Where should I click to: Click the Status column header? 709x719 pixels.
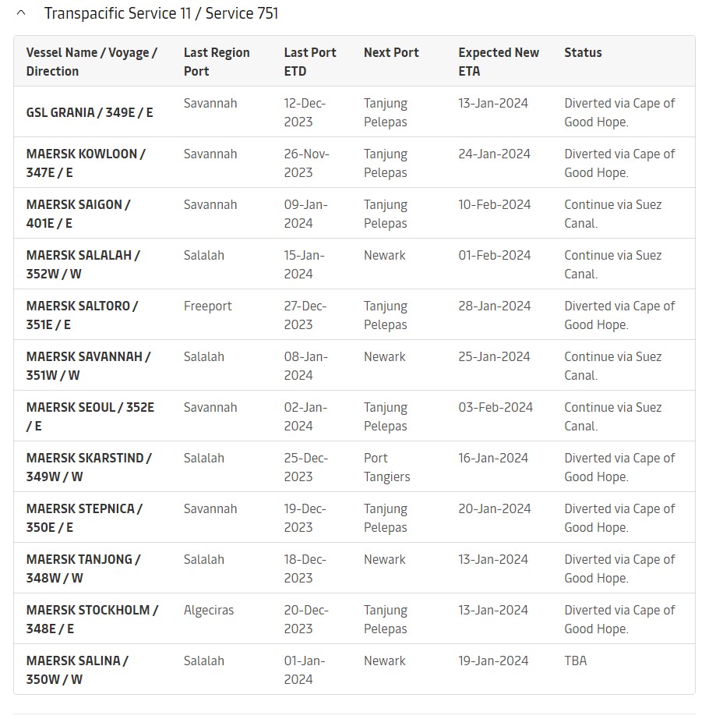(583, 52)
